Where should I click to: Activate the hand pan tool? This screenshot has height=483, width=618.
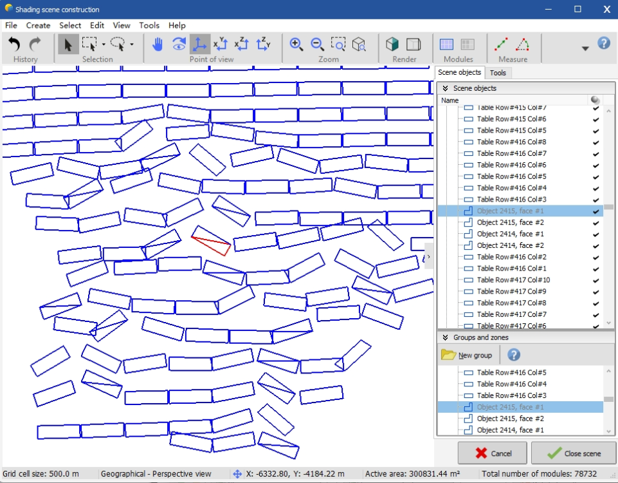158,44
